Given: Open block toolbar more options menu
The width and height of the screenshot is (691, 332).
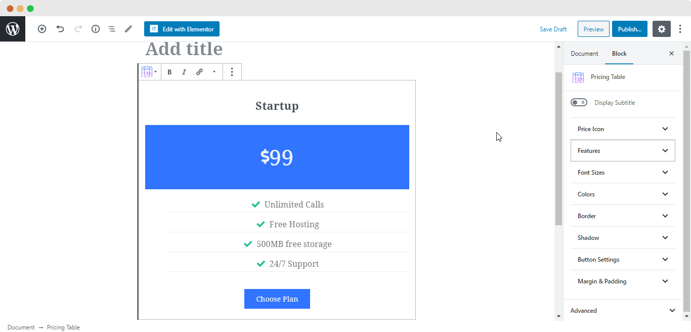Looking at the screenshot, I should coord(232,72).
